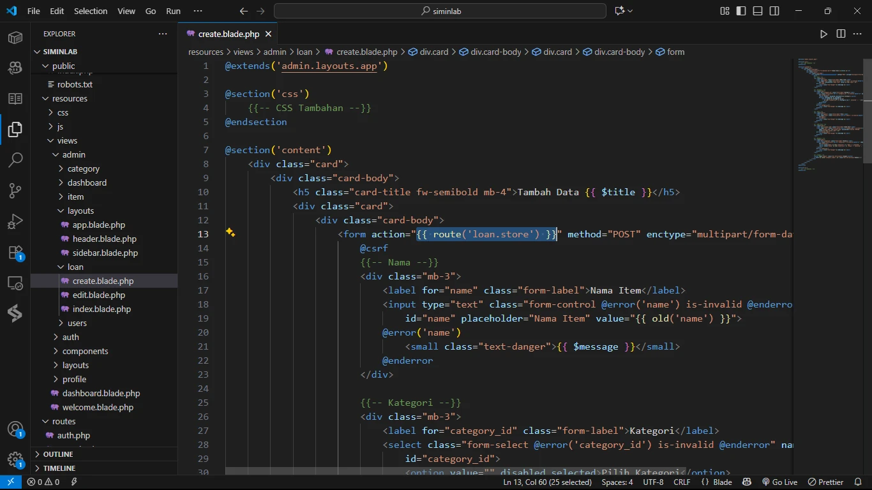Open the Run and Debug view
Image resolution: width=872 pixels, height=490 pixels.
[x=15, y=221]
